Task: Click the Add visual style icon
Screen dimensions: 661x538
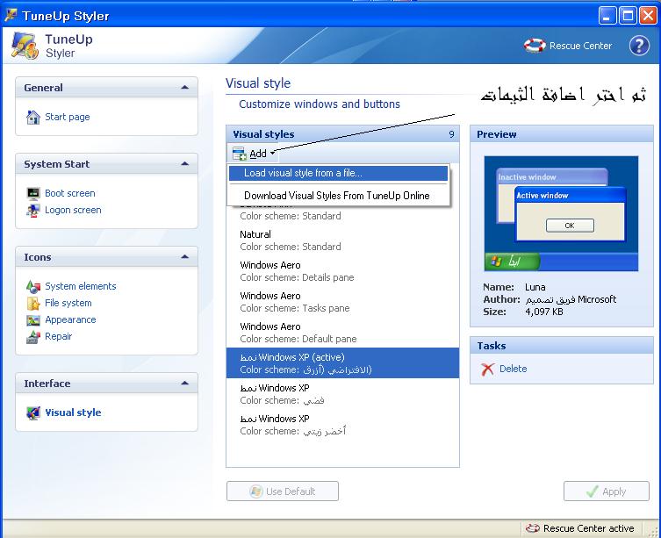Action: pyautogui.click(x=240, y=154)
